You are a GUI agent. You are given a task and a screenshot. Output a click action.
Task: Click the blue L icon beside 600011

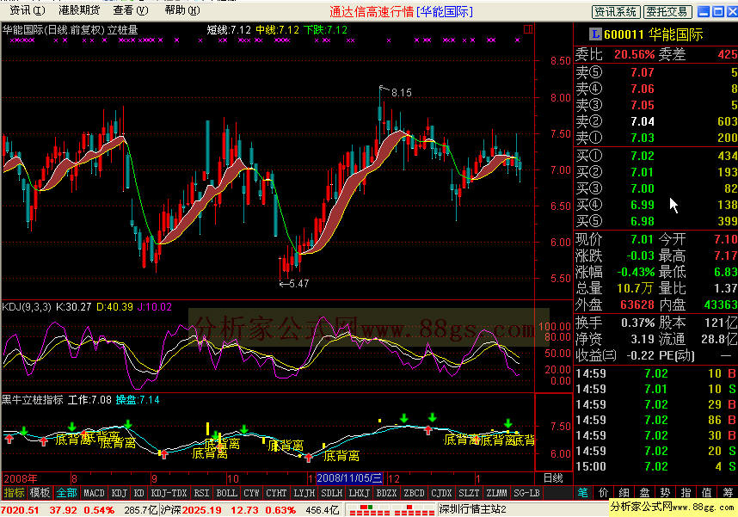click(595, 34)
